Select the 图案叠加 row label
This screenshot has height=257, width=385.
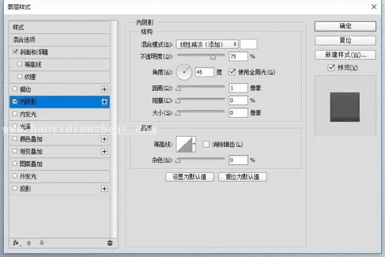coord(31,164)
